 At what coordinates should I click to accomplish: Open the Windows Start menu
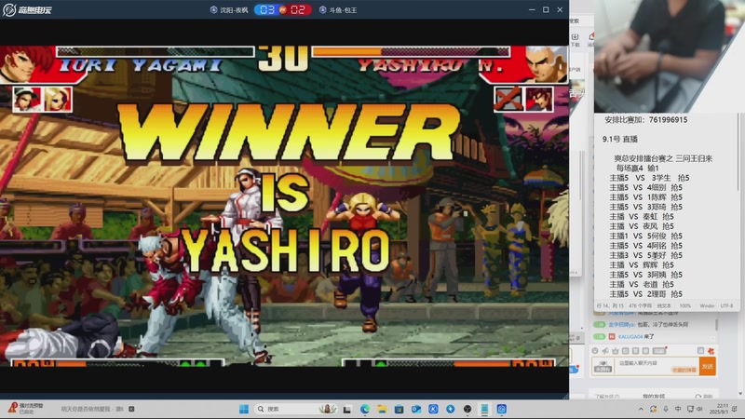[244, 409]
